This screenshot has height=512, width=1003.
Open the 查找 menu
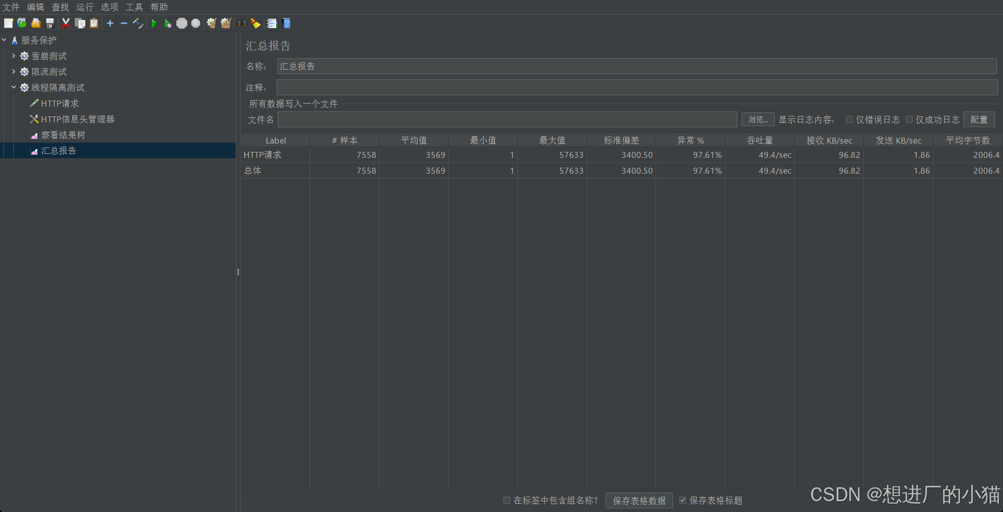click(60, 7)
